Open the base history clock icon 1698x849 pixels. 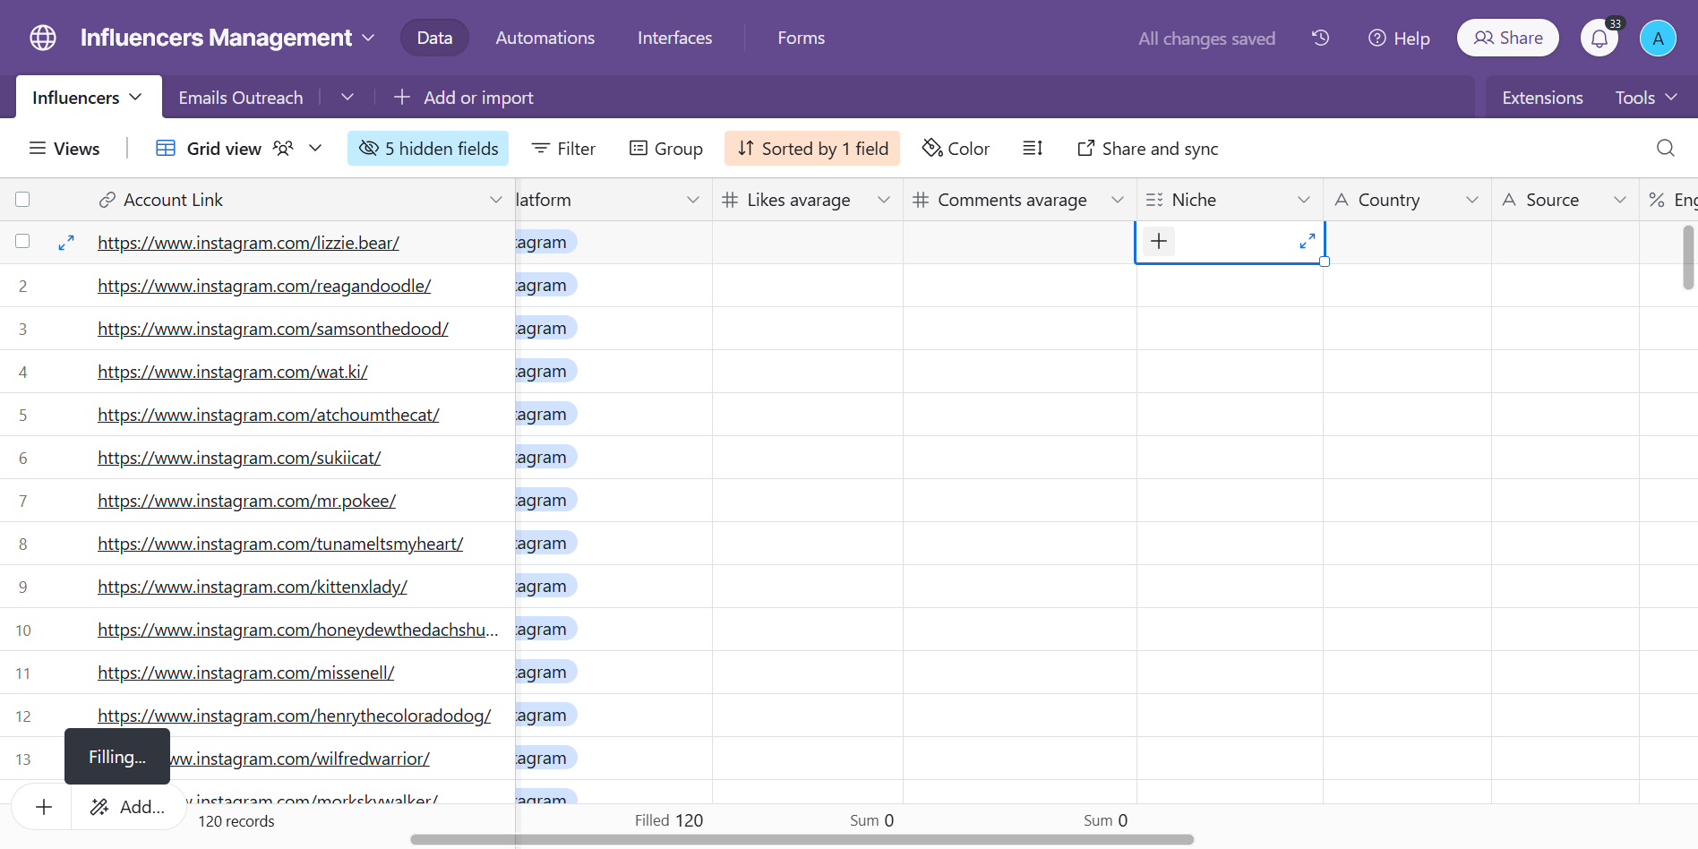coord(1320,38)
